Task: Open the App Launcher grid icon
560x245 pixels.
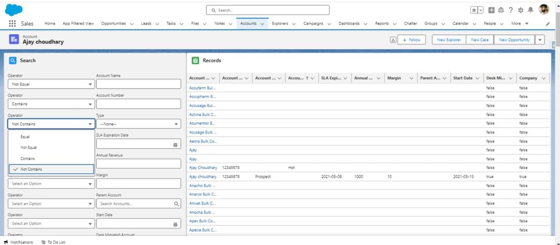Action: pyautogui.click(x=12, y=23)
